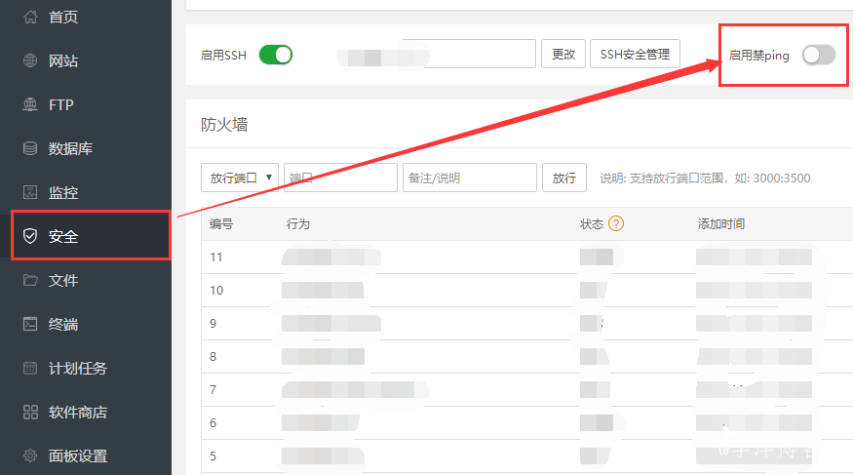Click the FTP globe icon

[x=30, y=104]
